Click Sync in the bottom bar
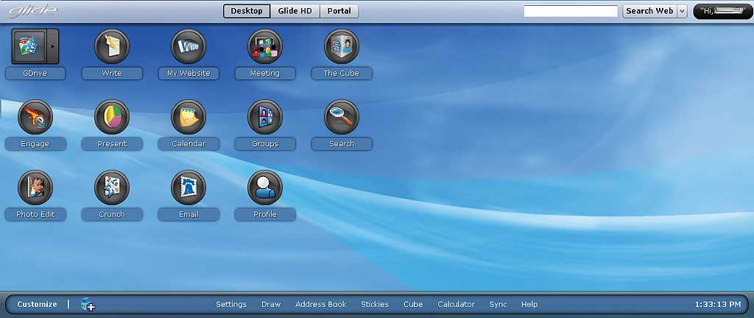Viewport: 754px width, 318px height. pos(498,304)
